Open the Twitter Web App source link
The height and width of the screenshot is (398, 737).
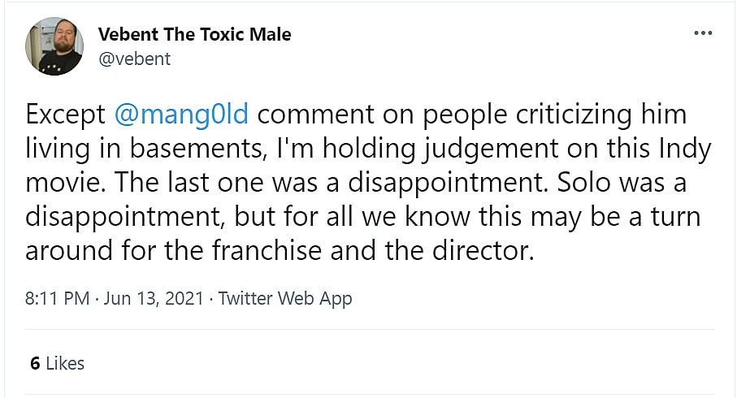285,298
